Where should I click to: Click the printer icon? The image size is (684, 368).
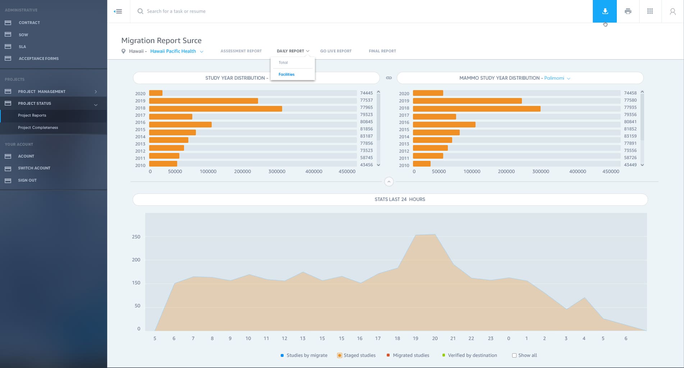[x=628, y=11]
